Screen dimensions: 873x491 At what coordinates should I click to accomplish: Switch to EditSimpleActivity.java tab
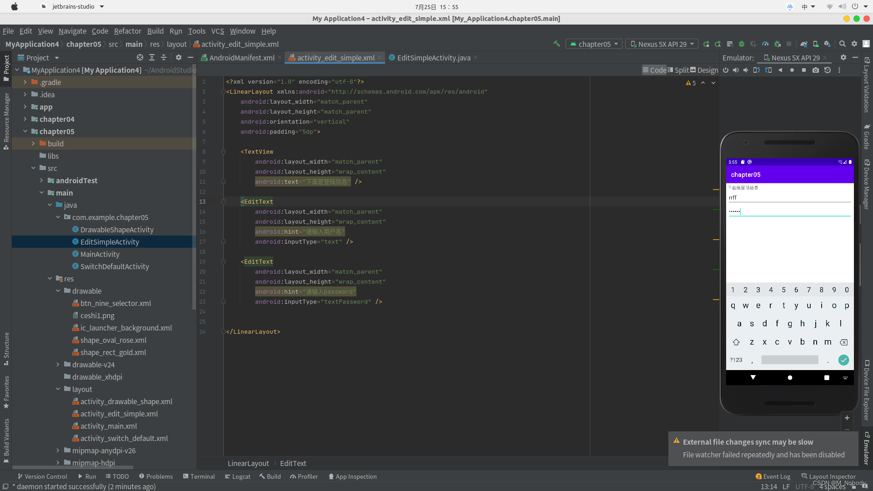[x=433, y=58]
